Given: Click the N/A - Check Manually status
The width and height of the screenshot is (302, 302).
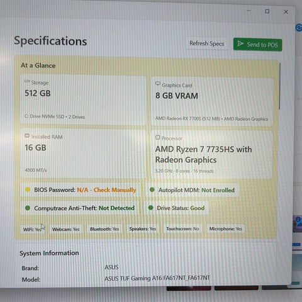Looking at the screenshot, I should click(106, 190).
